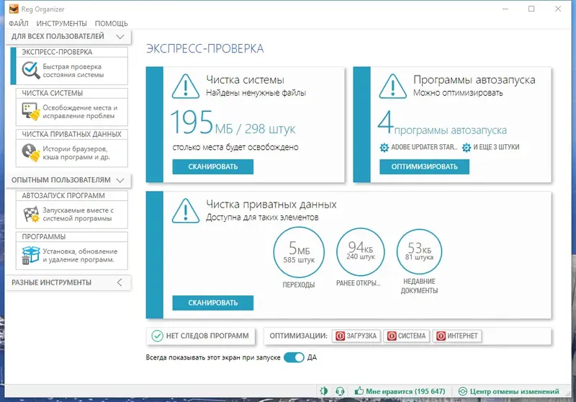This screenshot has height=402, width=576.
Task: Click the headset support icon in status bar
Action: pos(340,391)
